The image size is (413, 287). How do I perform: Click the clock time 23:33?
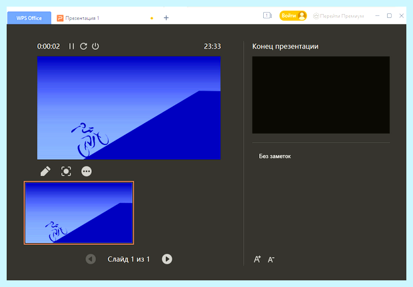(212, 47)
